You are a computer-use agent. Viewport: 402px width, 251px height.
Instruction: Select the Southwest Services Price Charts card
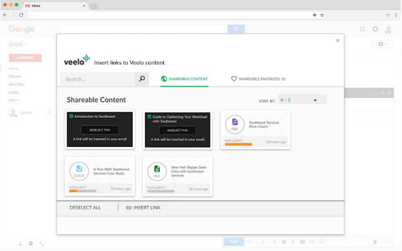tap(256, 130)
